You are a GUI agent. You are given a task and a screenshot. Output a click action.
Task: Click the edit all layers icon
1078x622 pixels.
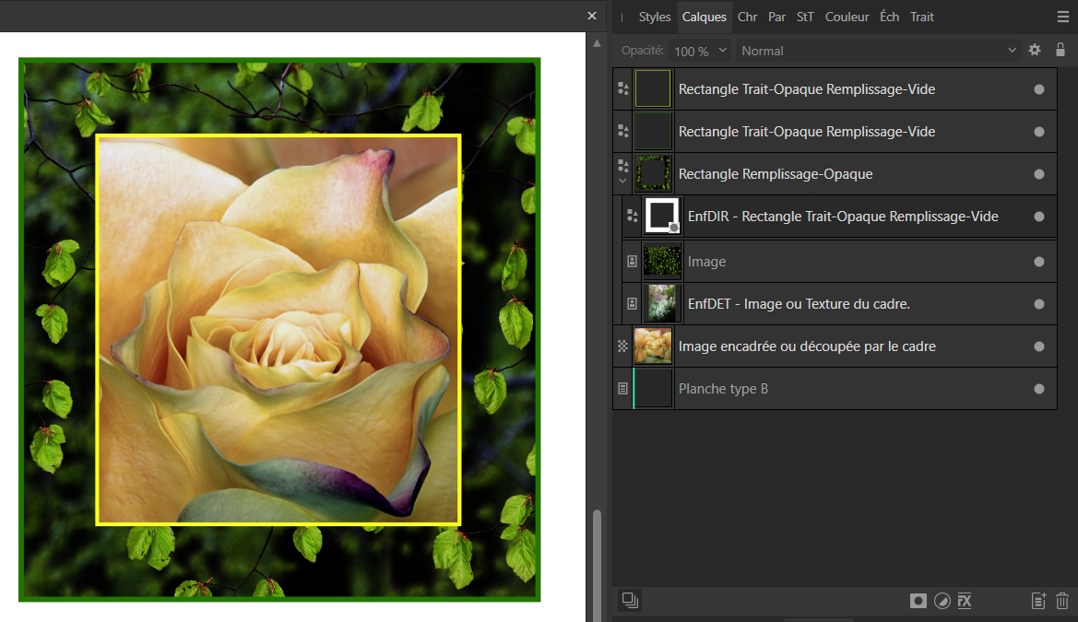[x=630, y=600]
